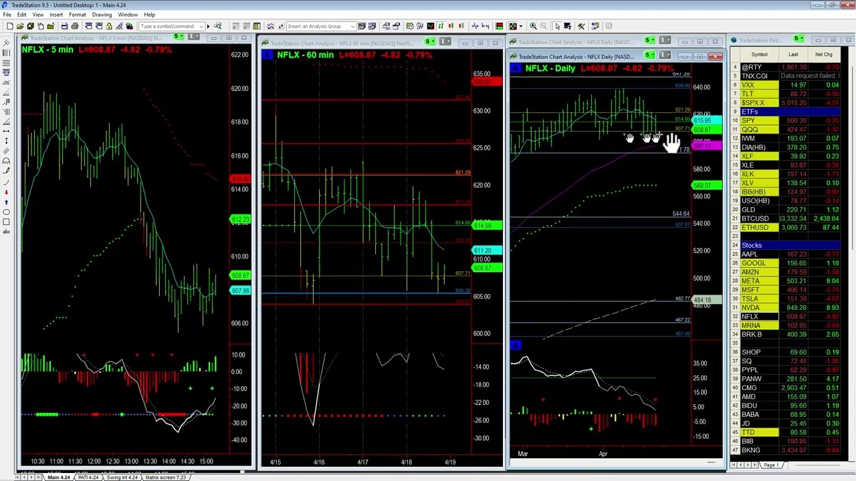Click the symbol lookup icon beside command box

217,26
